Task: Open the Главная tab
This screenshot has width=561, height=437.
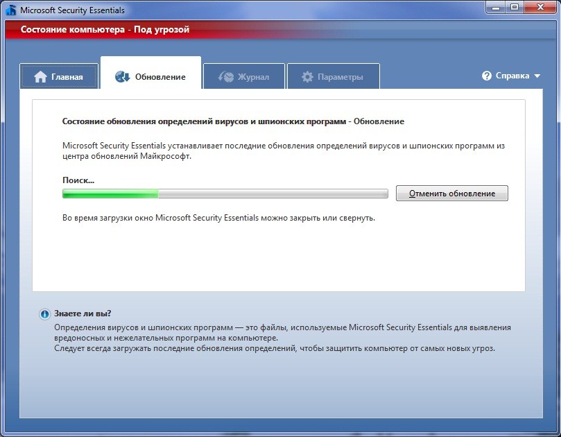Action: click(59, 76)
